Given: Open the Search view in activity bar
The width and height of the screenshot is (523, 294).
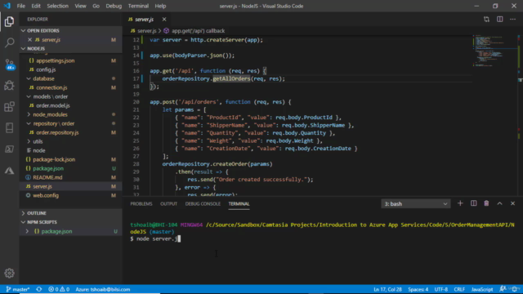Looking at the screenshot, I should click(9, 42).
